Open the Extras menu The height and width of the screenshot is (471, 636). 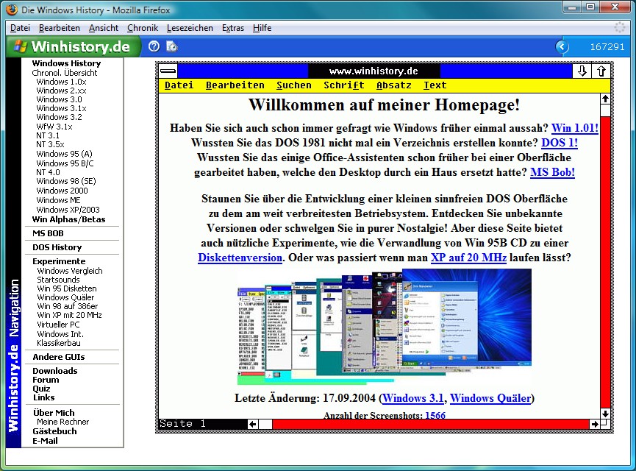[233, 28]
